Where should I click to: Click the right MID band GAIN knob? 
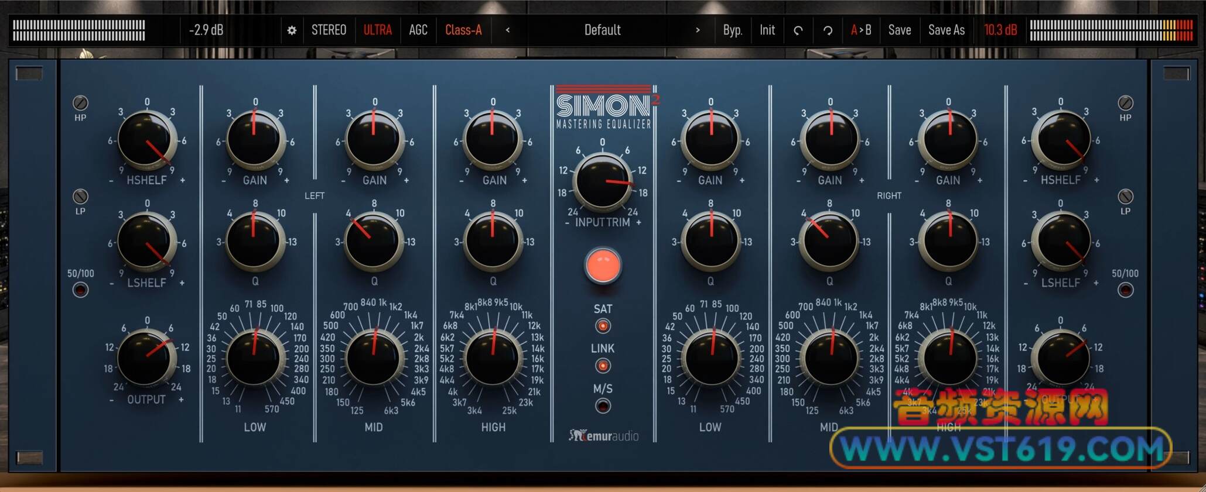[x=830, y=139]
